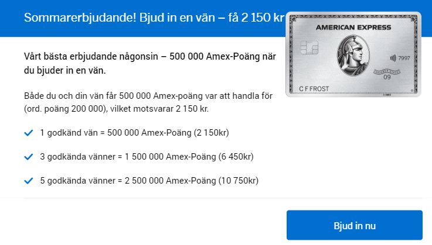Click the checkmark beside 5 godkända vänner
Image resolution: width=432 pixels, height=245 pixels.
[28, 181]
